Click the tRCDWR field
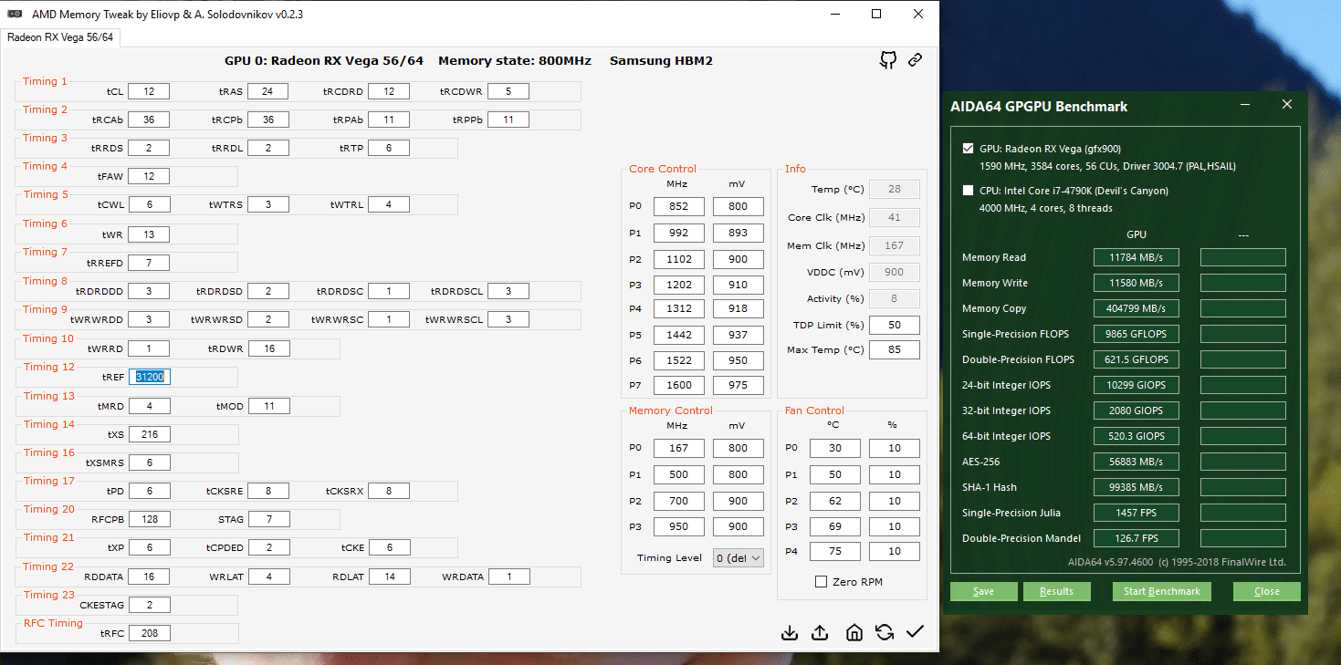Viewport: 1341px width, 665px height. [508, 91]
